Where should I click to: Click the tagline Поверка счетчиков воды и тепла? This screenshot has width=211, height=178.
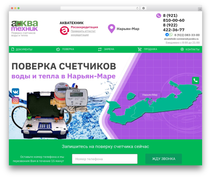tap(23, 34)
